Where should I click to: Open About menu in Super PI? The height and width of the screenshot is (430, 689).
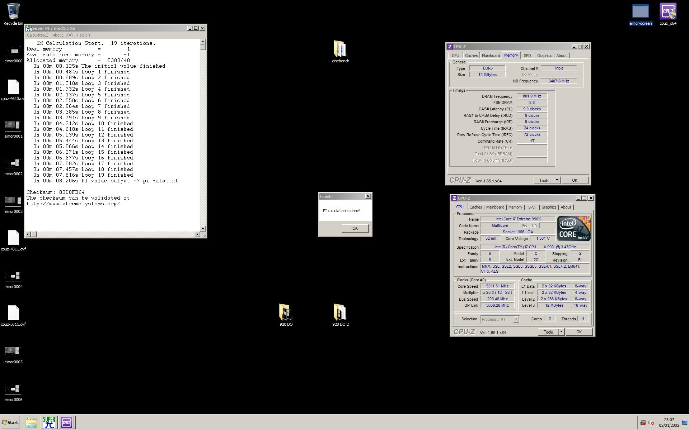click(62, 35)
